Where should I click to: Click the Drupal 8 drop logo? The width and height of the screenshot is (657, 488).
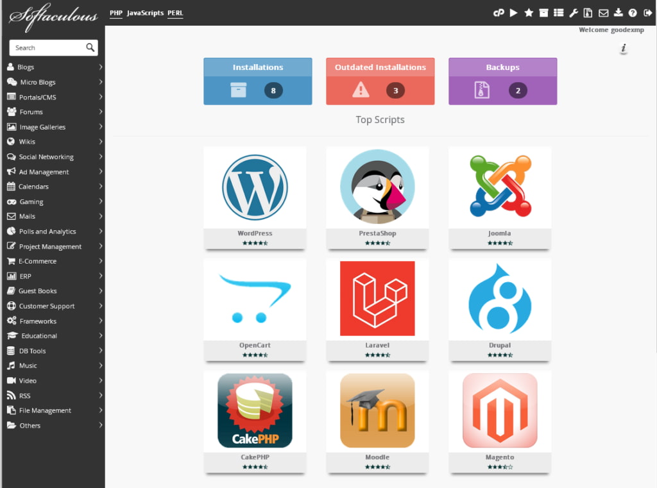[500, 298]
